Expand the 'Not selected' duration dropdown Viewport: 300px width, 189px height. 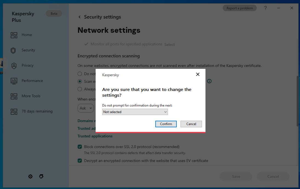(135, 112)
